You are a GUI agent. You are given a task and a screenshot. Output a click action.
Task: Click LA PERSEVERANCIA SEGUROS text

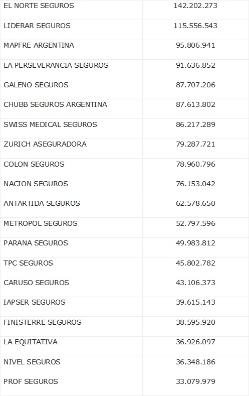pyautogui.click(x=56, y=65)
